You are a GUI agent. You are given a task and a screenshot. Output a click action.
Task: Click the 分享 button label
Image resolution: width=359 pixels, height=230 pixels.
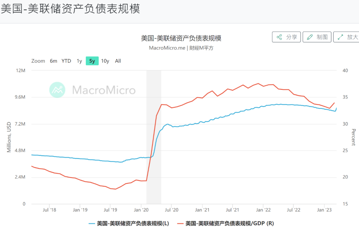click(x=292, y=37)
